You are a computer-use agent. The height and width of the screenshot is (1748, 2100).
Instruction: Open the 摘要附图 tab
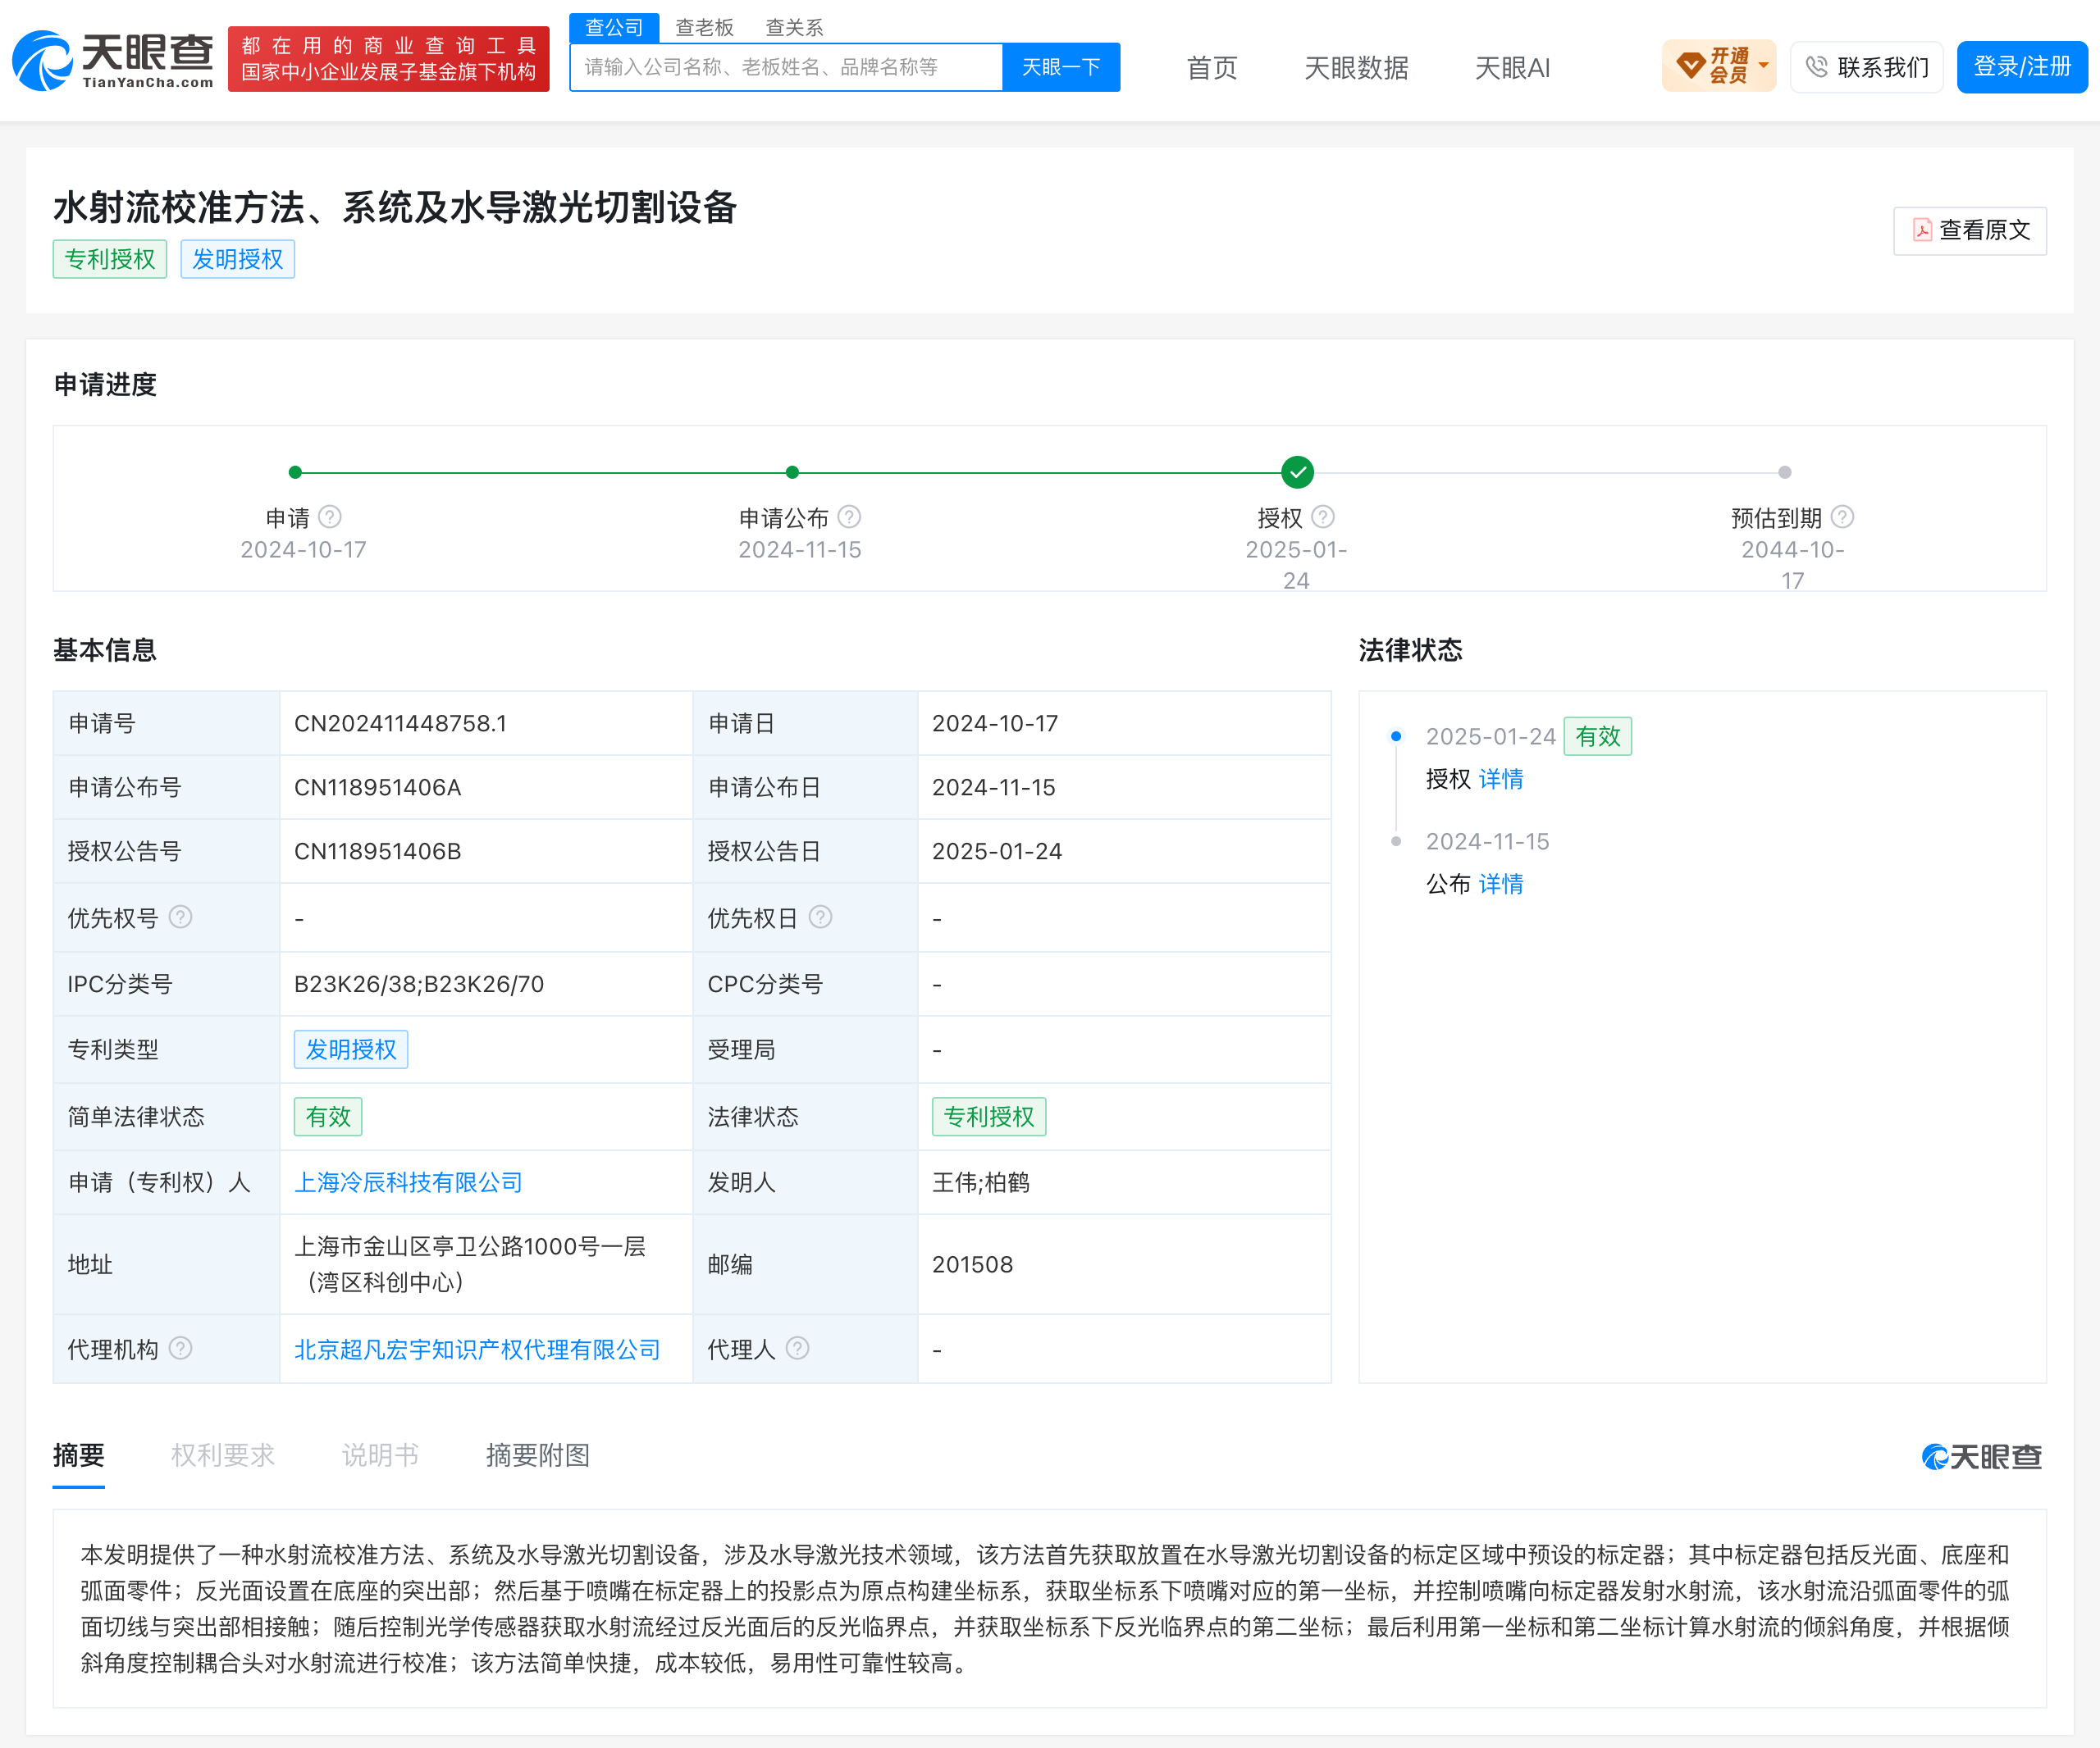[x=537, y=1455]
